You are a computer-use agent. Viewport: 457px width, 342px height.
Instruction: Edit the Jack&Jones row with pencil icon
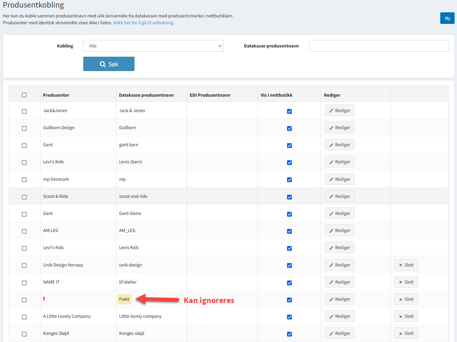340,111
